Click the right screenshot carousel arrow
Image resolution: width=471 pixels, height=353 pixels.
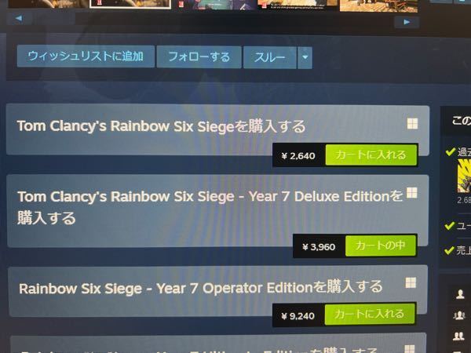407,22
